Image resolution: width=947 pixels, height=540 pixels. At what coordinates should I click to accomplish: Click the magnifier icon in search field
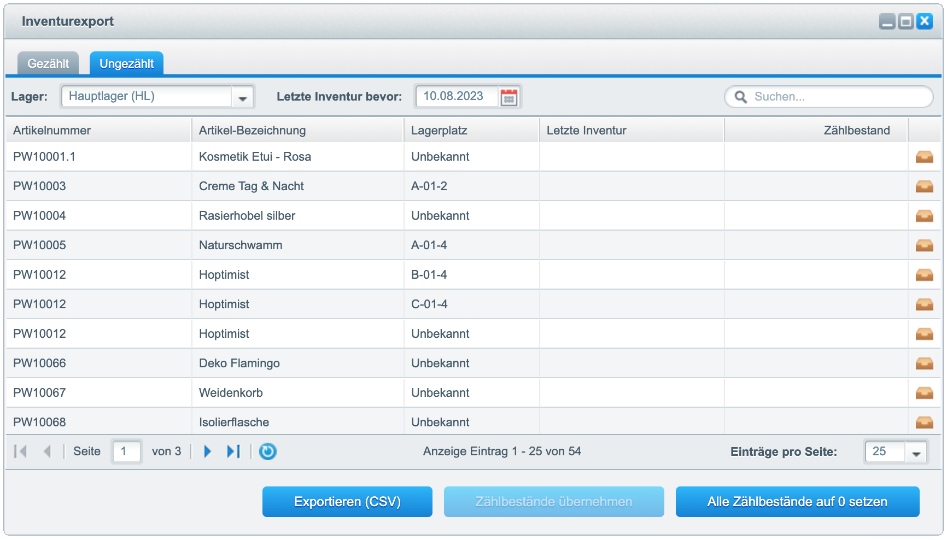click(x=741, y=97)
